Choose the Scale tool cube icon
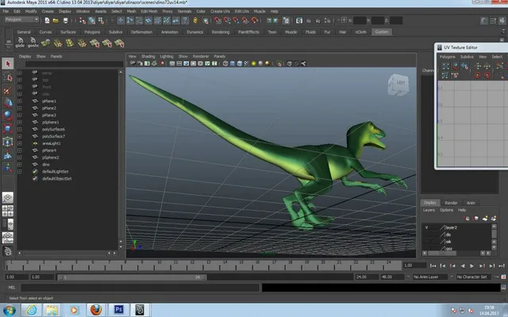This screenshot has height=317, width=508. point(8,128)
